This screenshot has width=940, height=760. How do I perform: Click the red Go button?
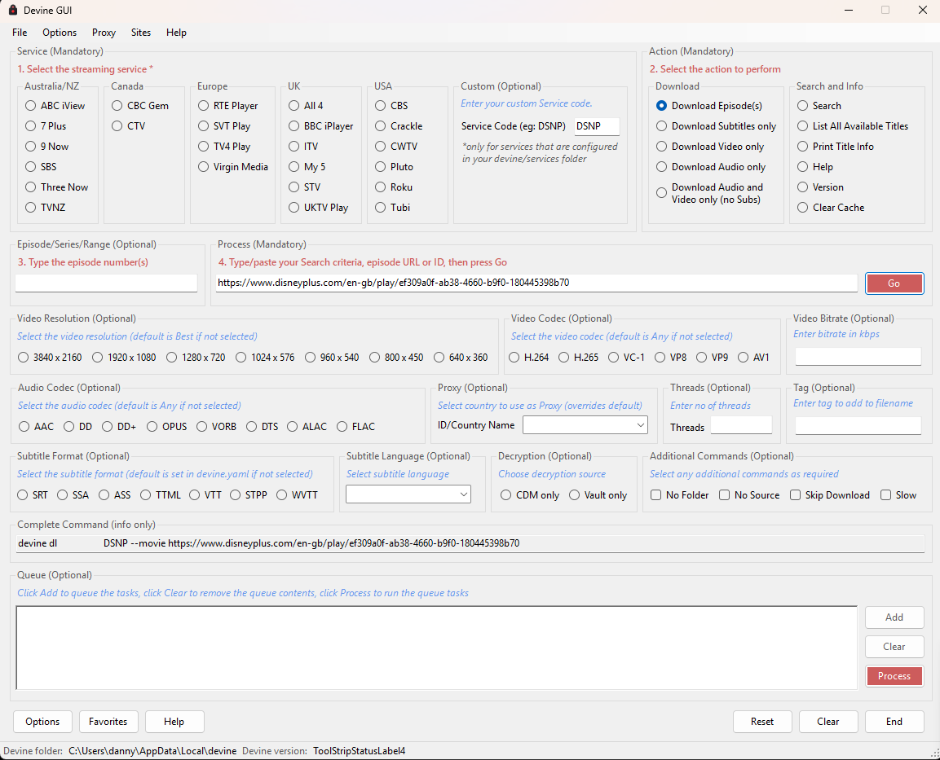(x=894, y=283)
